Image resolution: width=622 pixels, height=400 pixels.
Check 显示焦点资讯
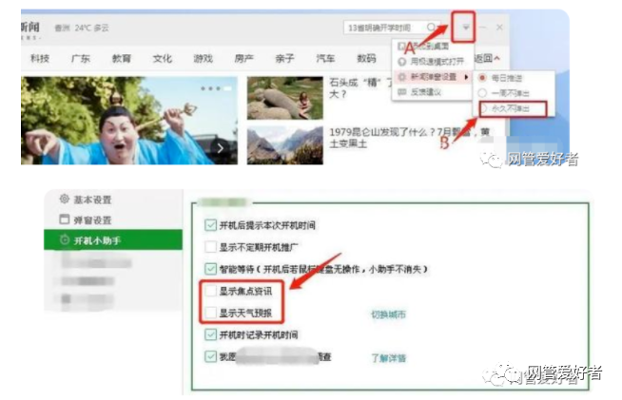tap(210, 291)
